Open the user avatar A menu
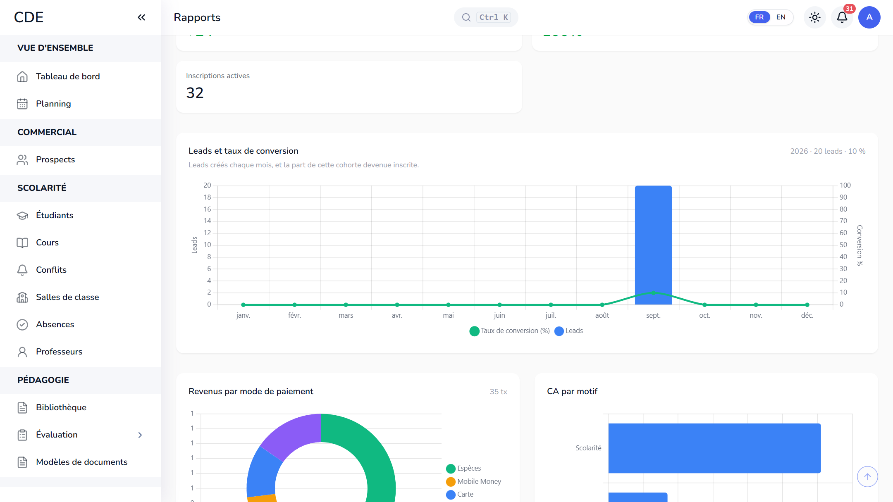The width and height of the screenshot is (893, 502). (869, 17)
